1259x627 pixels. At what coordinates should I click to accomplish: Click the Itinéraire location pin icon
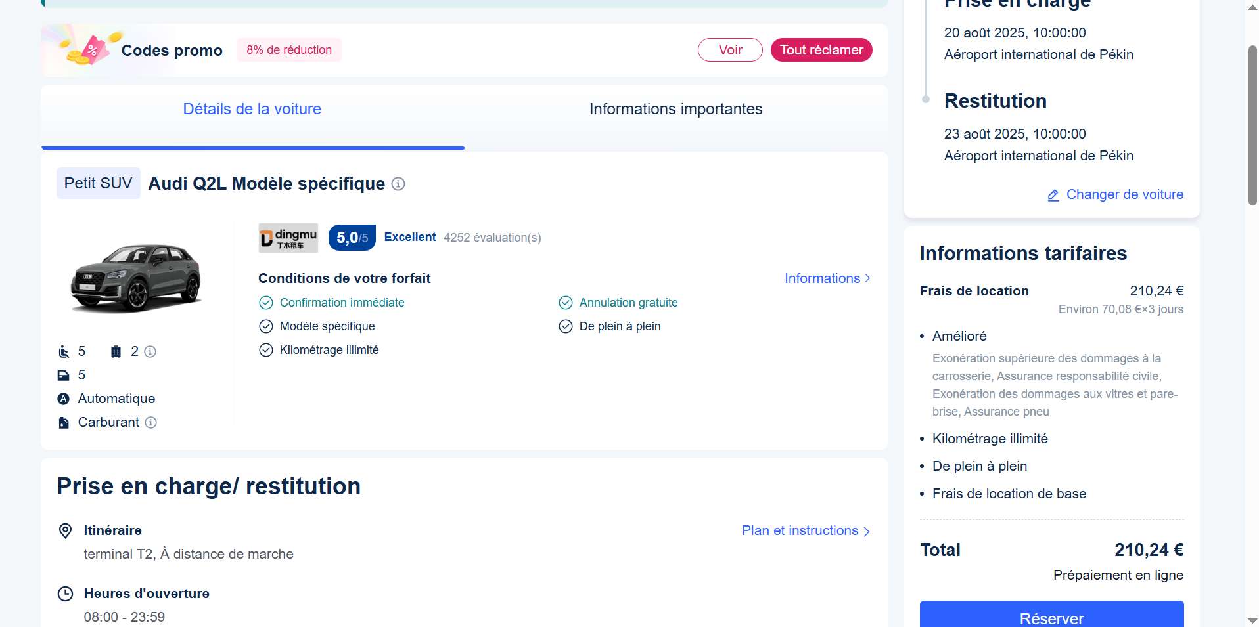(66, 530)
